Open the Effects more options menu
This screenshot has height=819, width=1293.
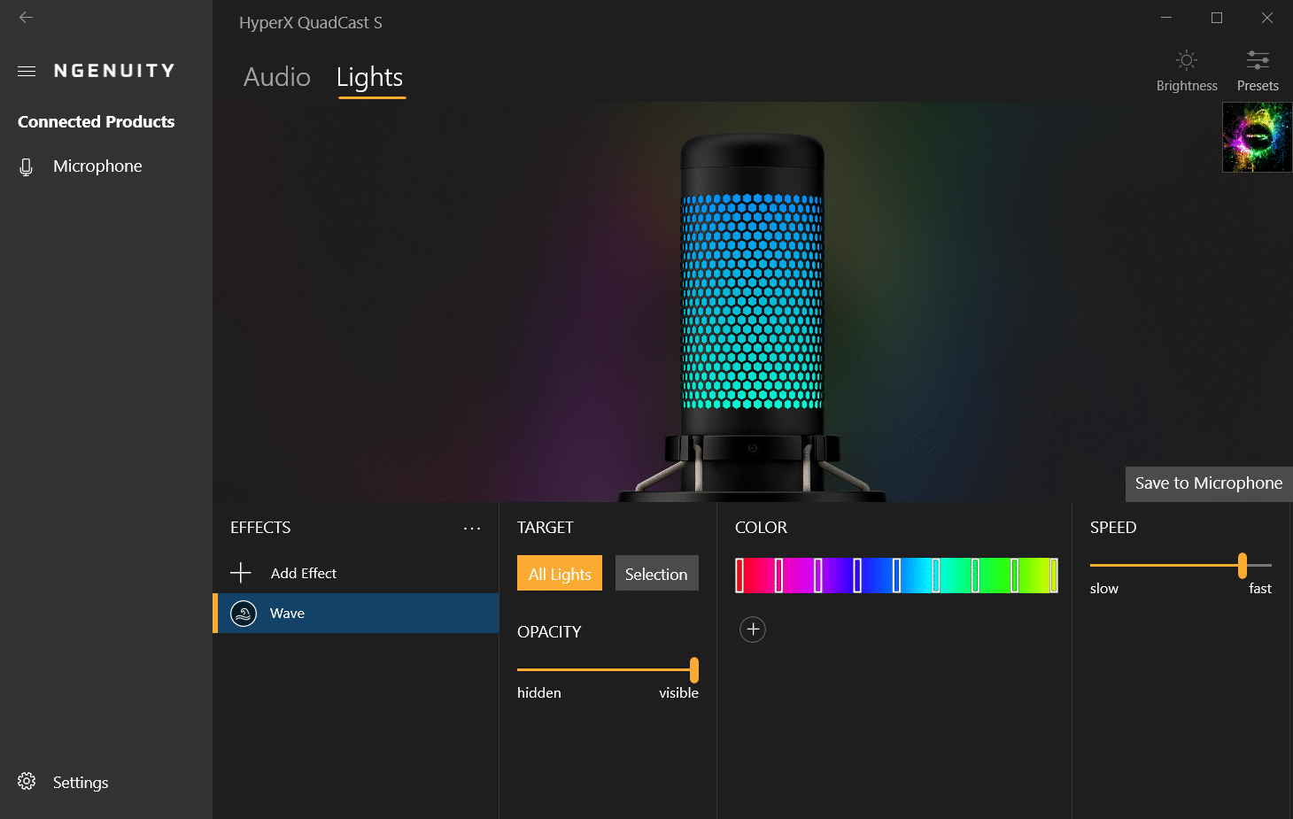pyautogui.click(x=472, y=529)
